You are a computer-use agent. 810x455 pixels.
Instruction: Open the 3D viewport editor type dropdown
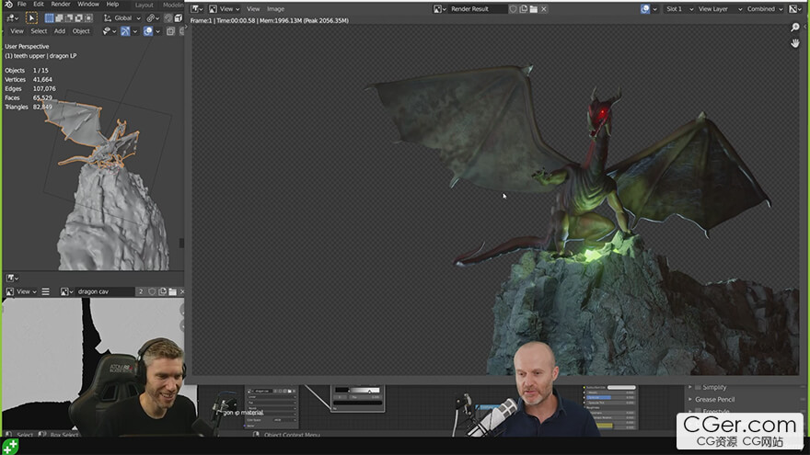[12, 18]
